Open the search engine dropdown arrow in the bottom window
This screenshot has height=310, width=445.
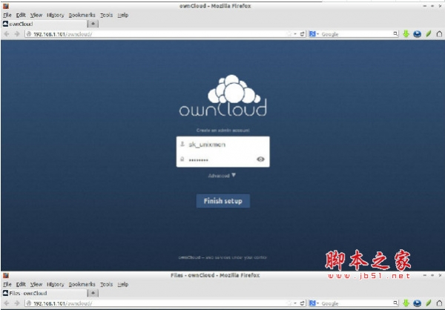pyautogui.click(x=318, y=303)
